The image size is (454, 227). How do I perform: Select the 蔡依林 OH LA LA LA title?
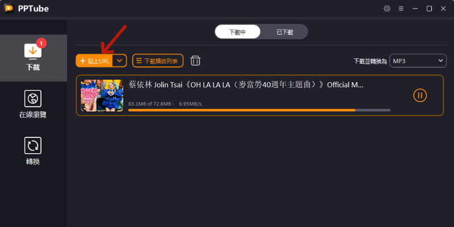pos(246,85)
